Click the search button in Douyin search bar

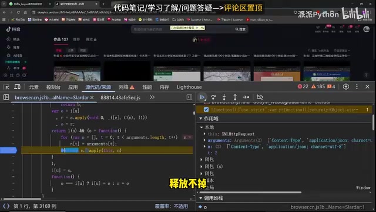[240, 29]
